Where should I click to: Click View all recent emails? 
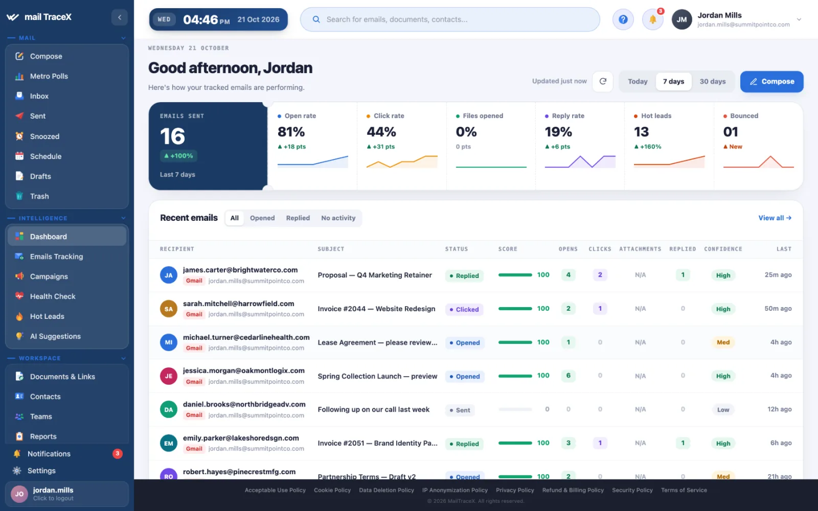775,218
